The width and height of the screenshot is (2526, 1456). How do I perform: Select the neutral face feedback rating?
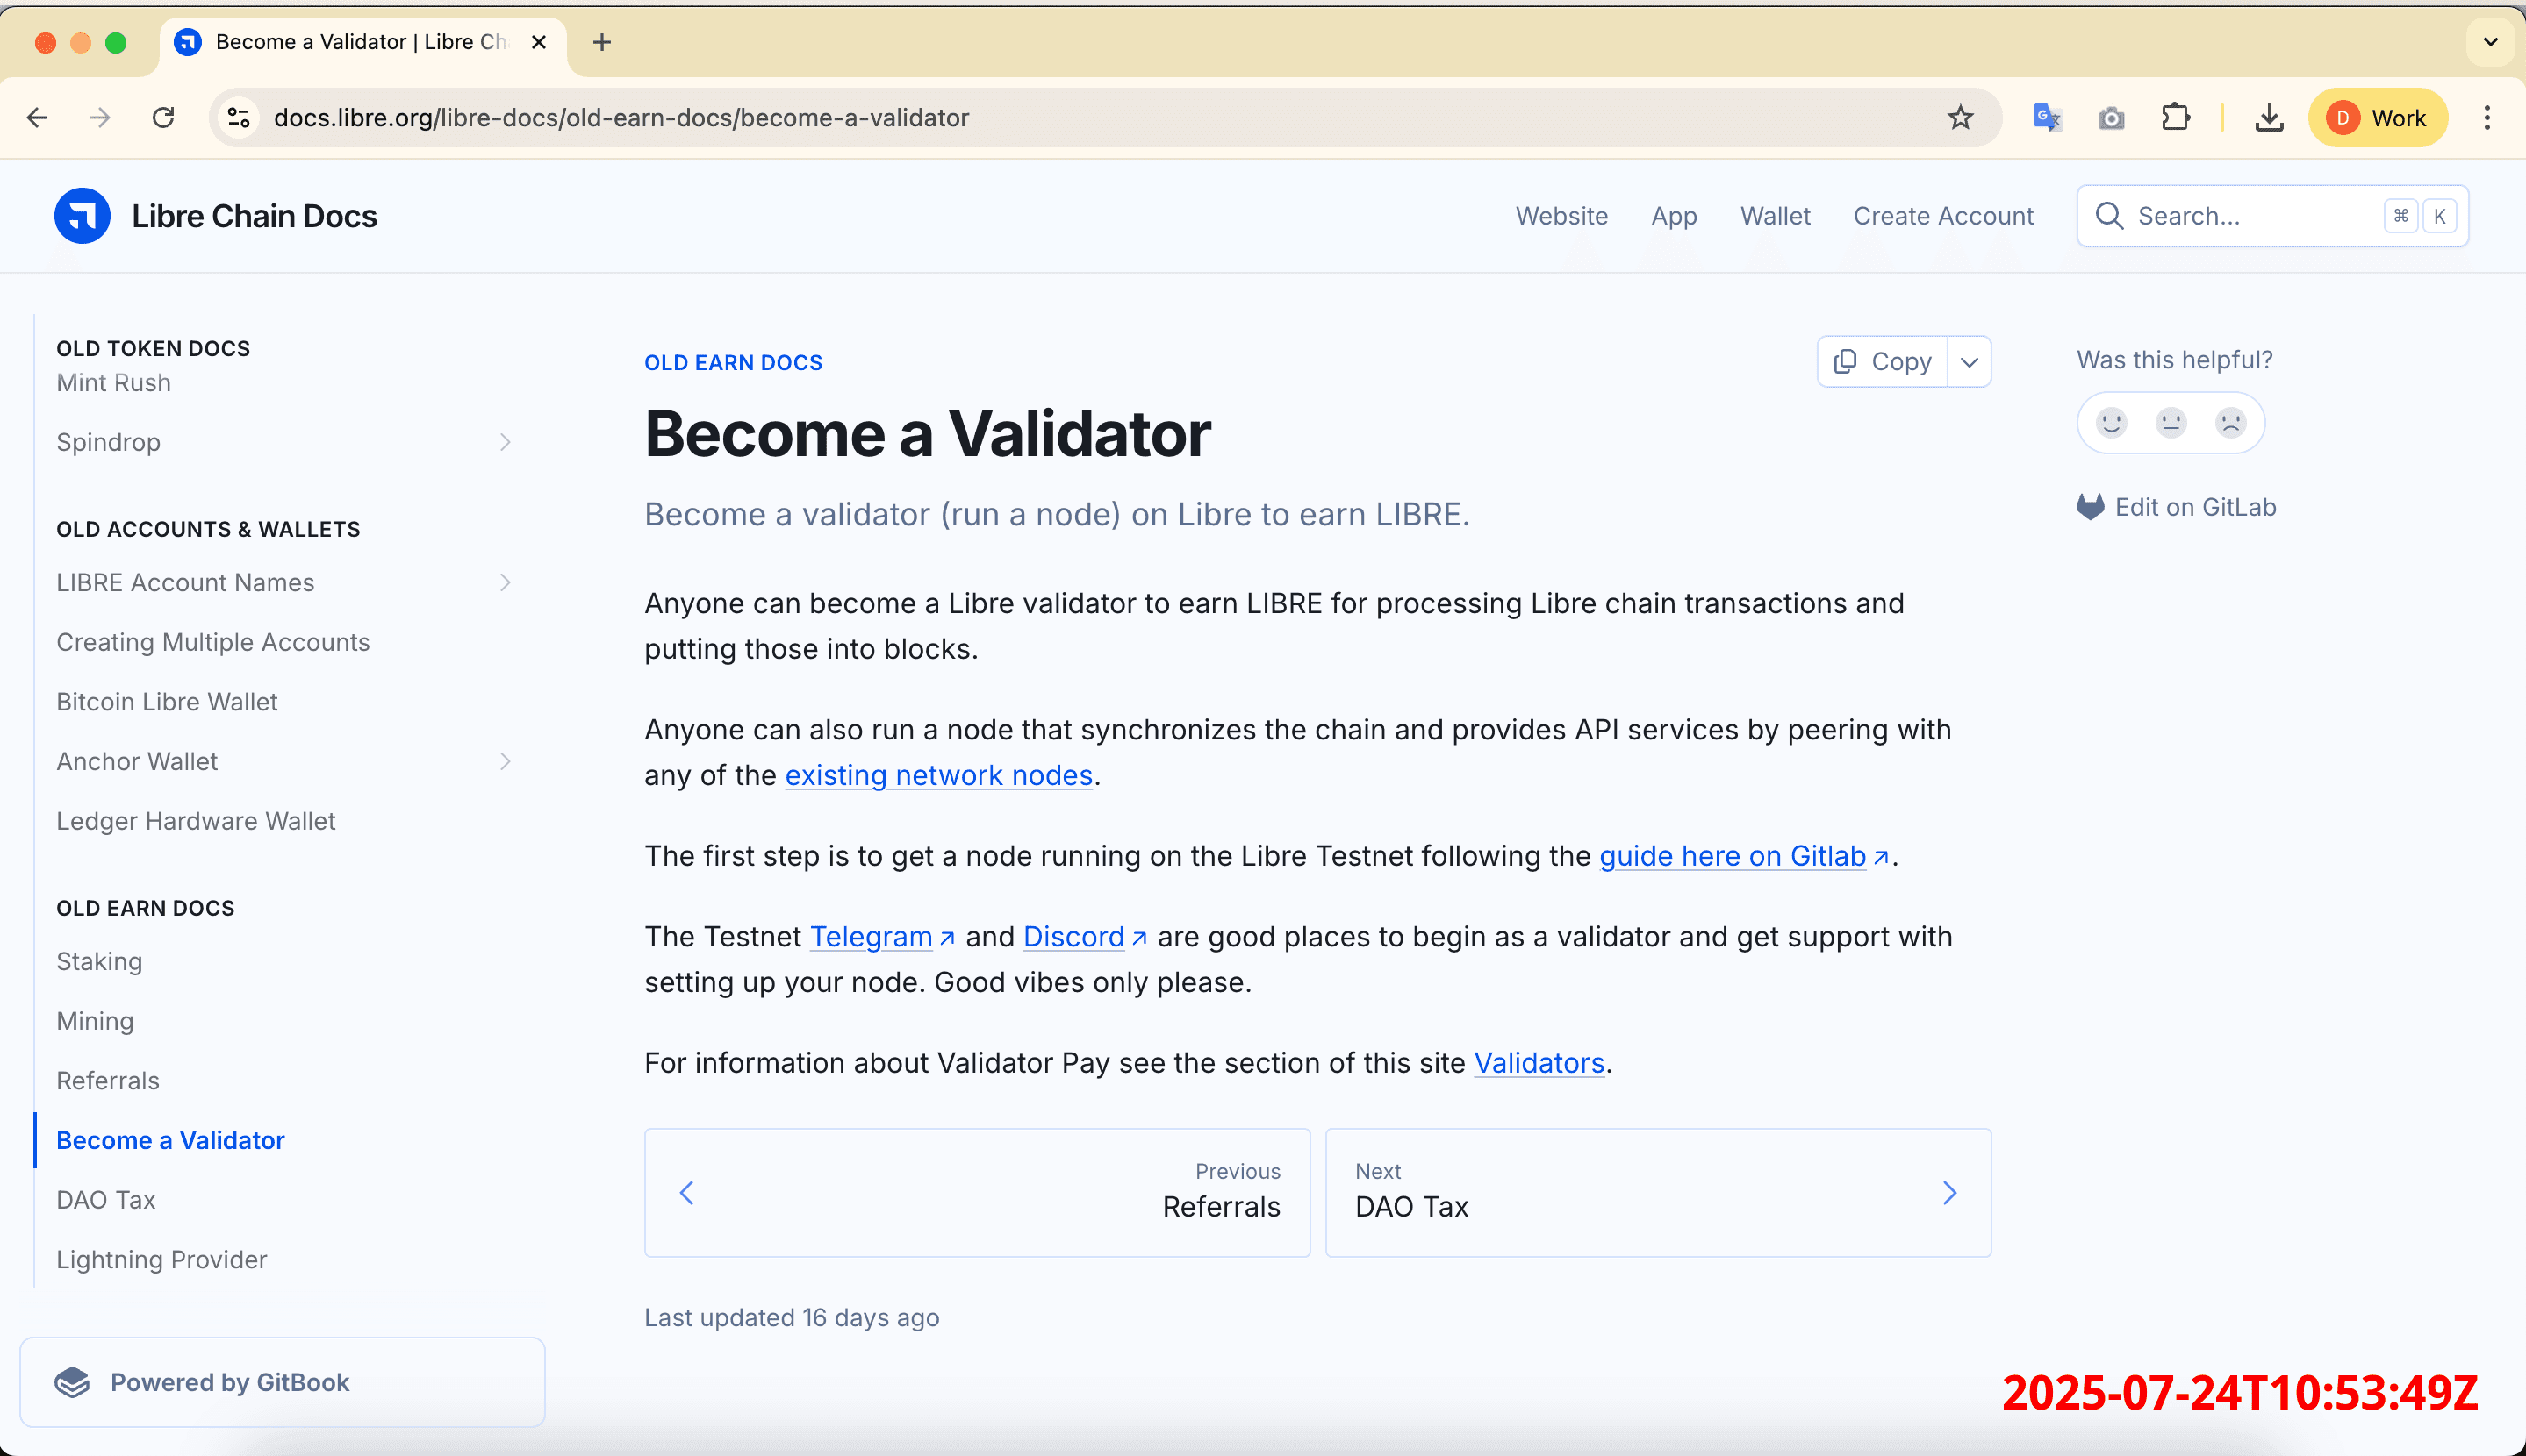click(2170, 422)
